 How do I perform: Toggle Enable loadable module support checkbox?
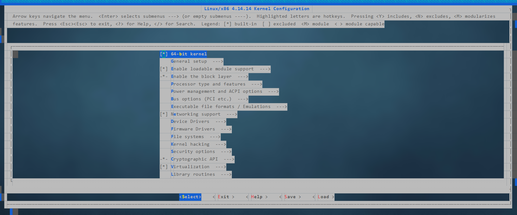[164, 69]
